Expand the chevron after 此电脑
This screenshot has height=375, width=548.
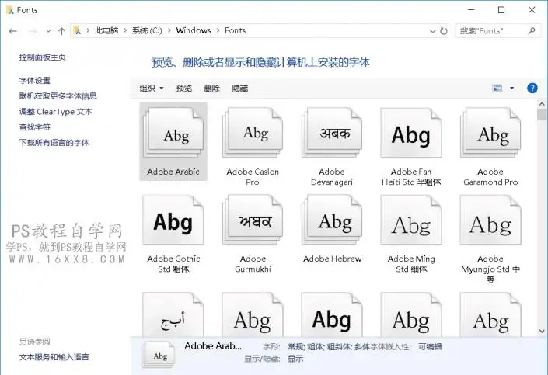[x=125, y=31]
